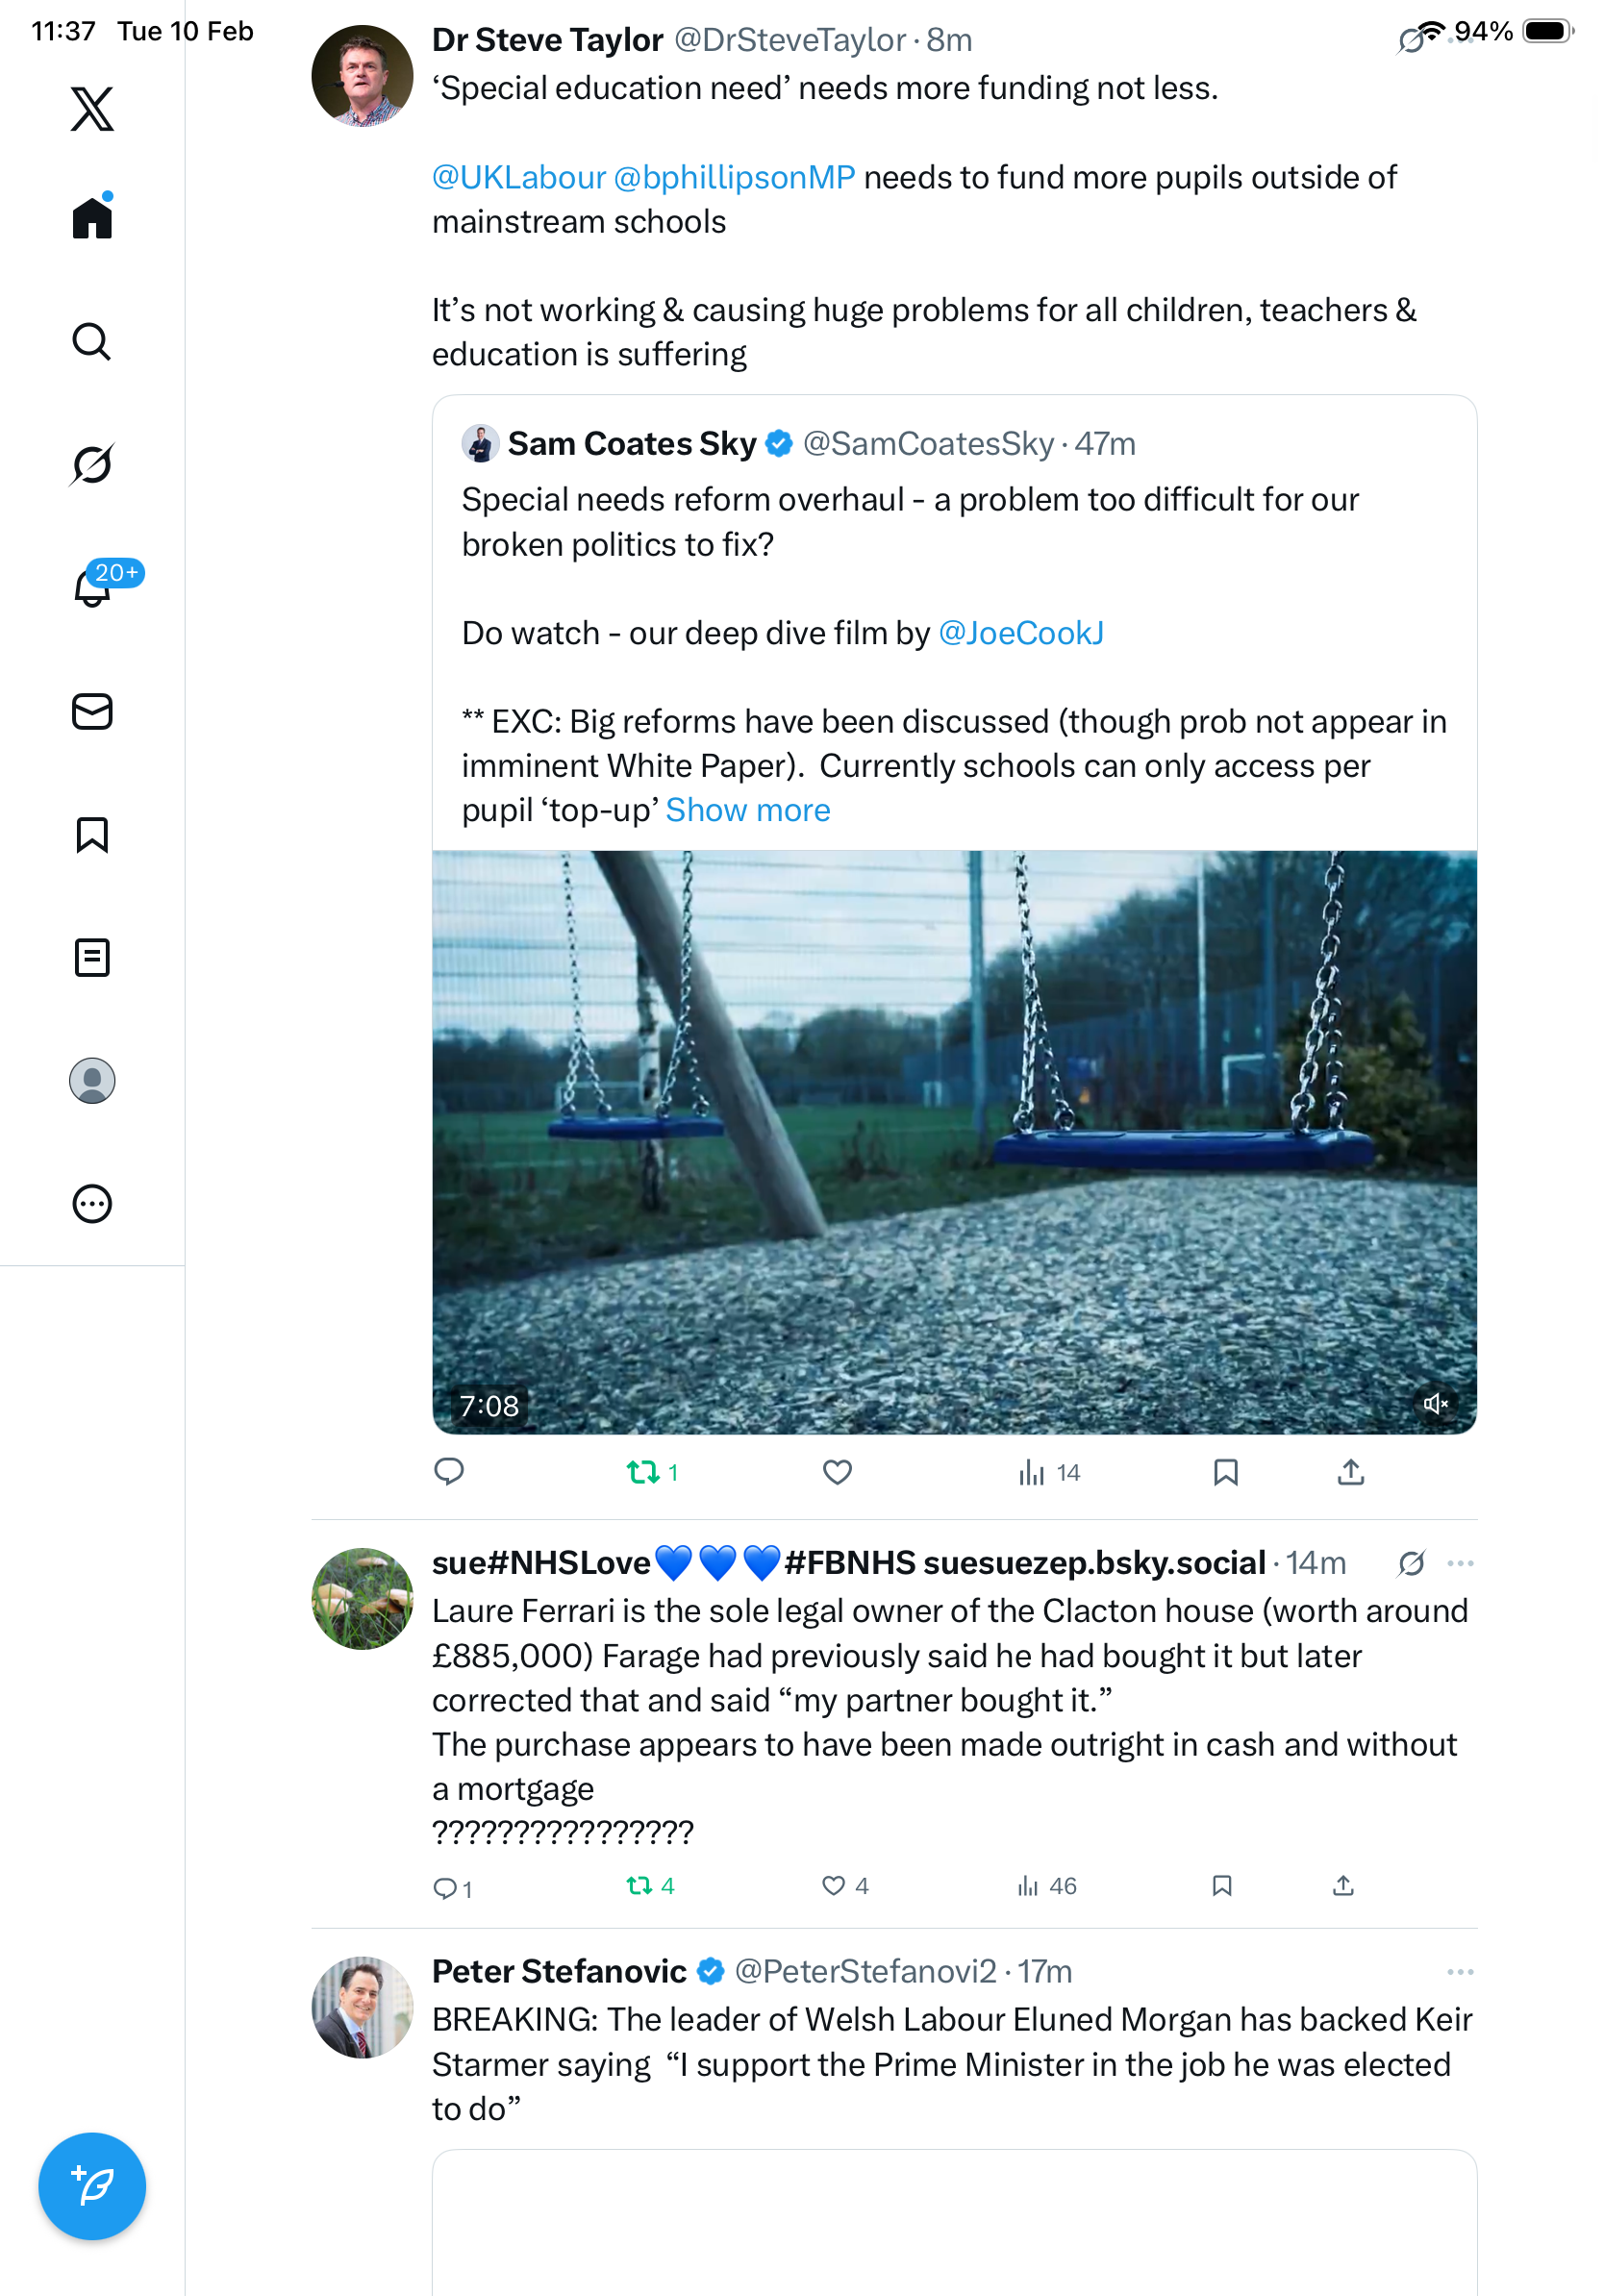This screenshot has height=2296, width=1604.
Task: Open the search page from sidebar
Action: (92, 341)
